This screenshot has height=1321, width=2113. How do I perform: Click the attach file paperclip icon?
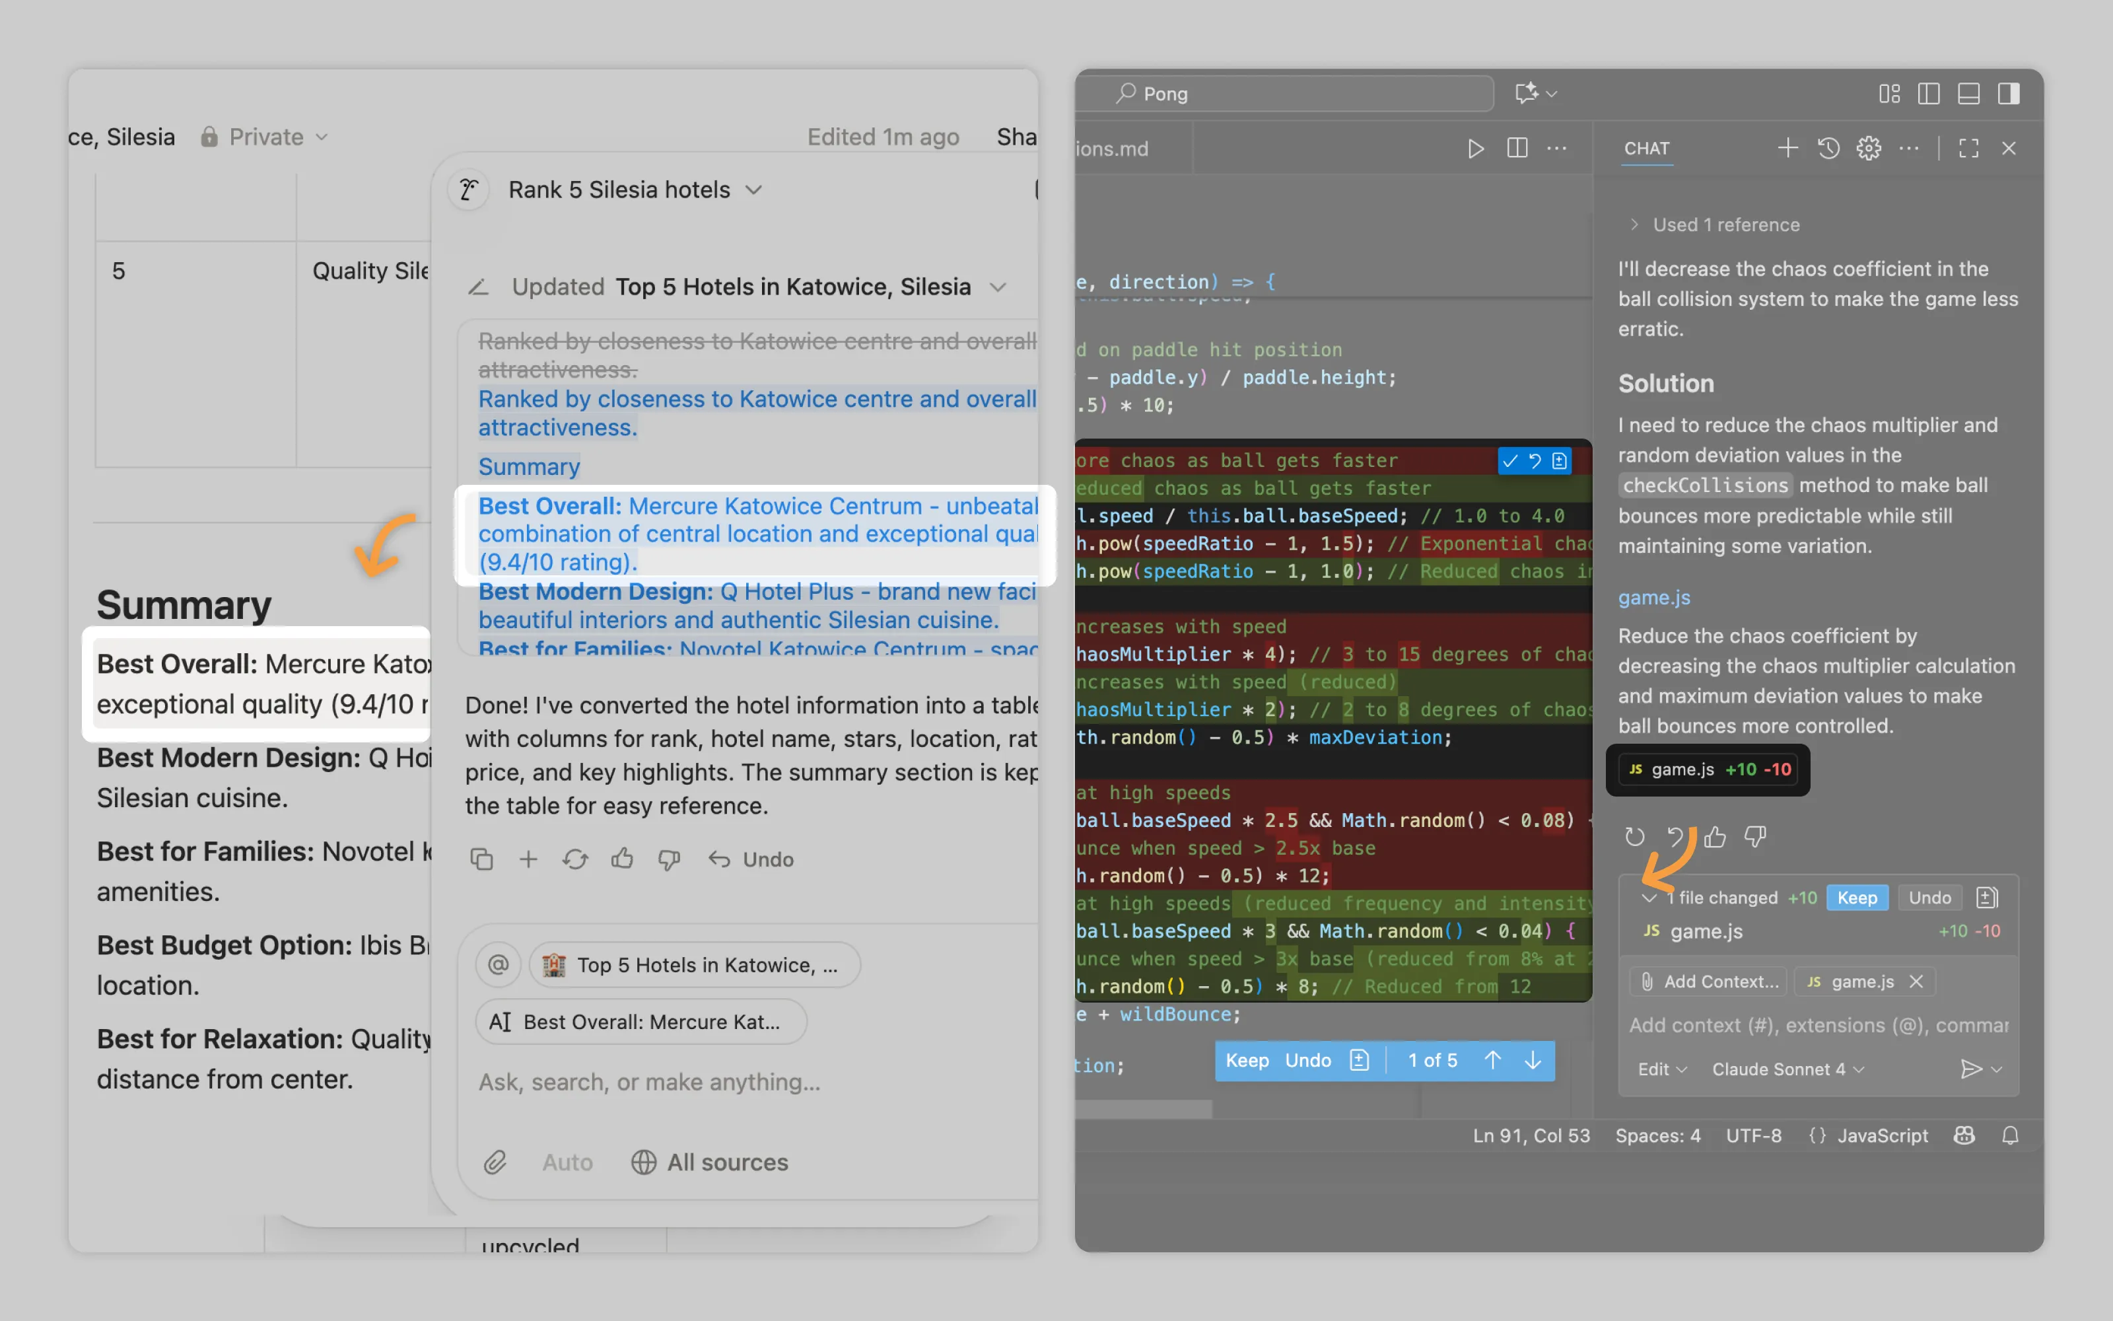tap(495, 1162)
